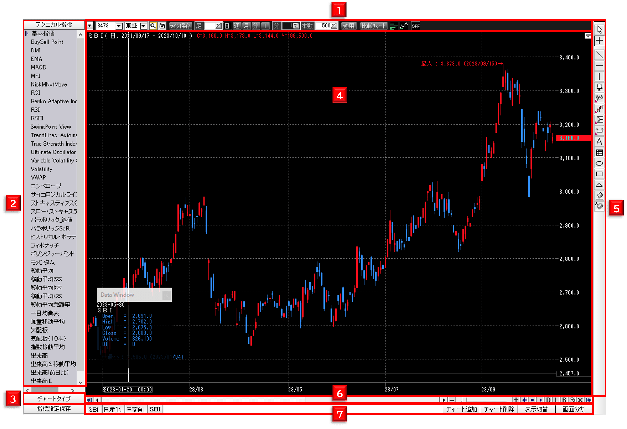This screenshot has width=627, height=429.
Task: Click the erase-all drawings icon
Action: 599,207
